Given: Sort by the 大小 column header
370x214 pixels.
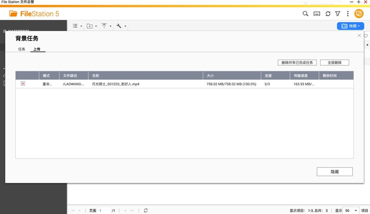Looking at the screenshot, I should 232,75.
